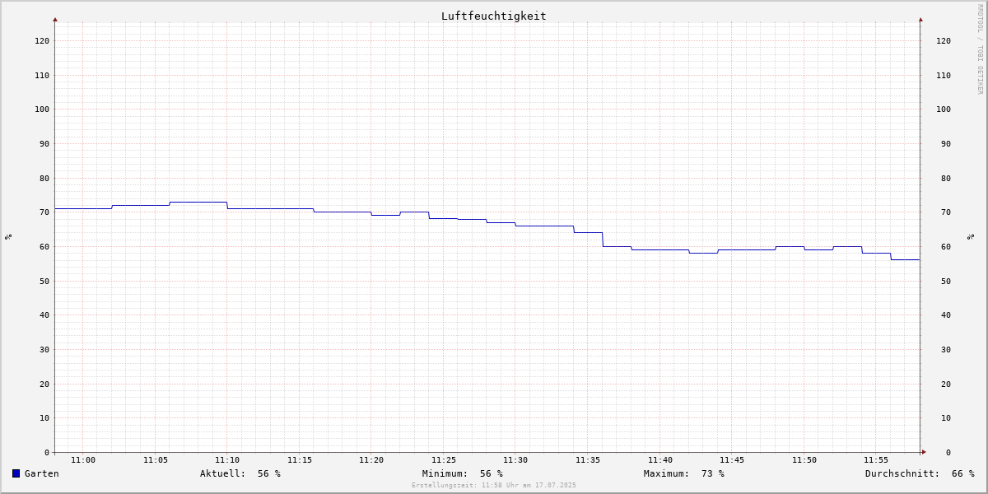Click the blue Garten legend color swatch
988x494 pixels.
(x=16, y=473)
